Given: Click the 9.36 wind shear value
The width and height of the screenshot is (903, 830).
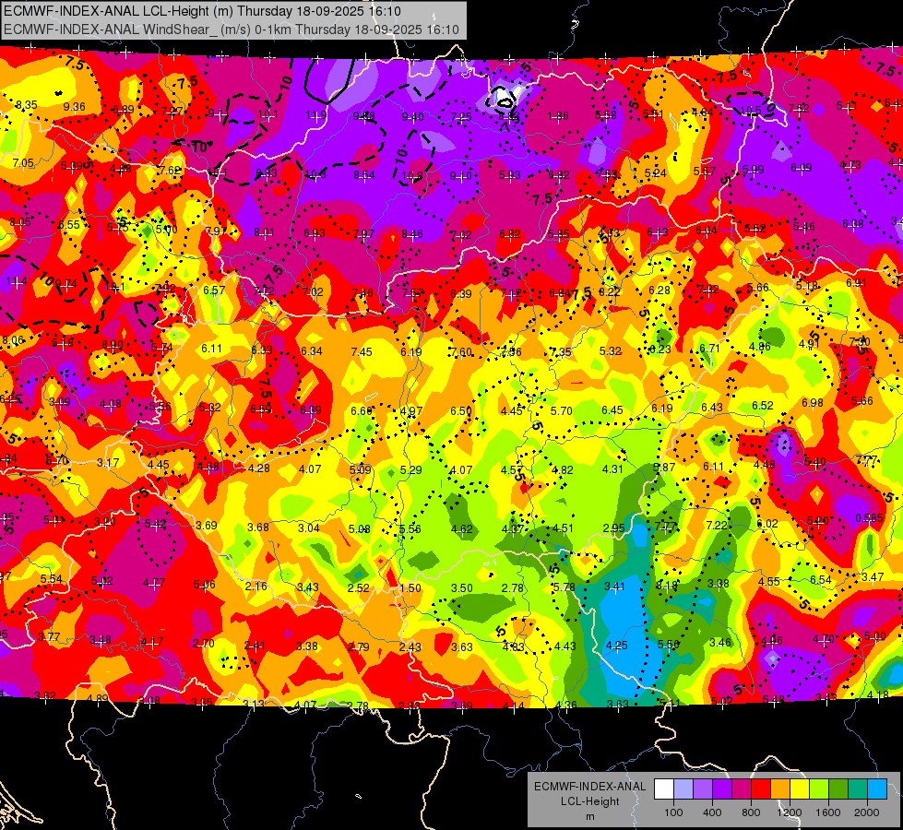Looking at the screenshot, I should [x=75, y=107].
